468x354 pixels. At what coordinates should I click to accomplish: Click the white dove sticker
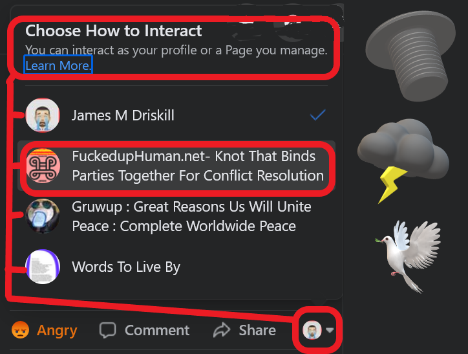coord(408,256)
